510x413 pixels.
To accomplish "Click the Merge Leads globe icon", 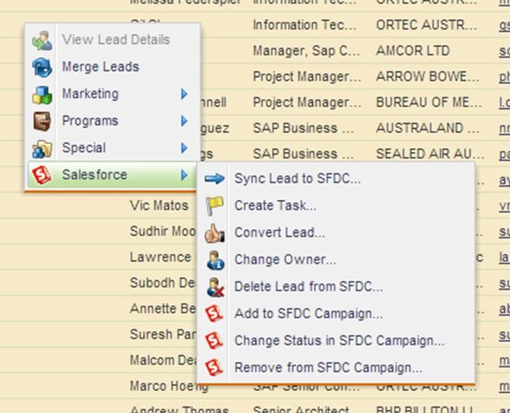I will click(x=42, y=67).
